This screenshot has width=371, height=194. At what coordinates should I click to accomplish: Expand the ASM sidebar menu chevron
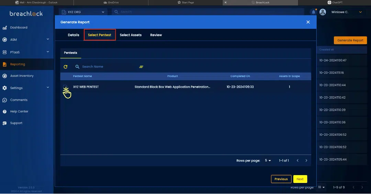pos(48,39)
